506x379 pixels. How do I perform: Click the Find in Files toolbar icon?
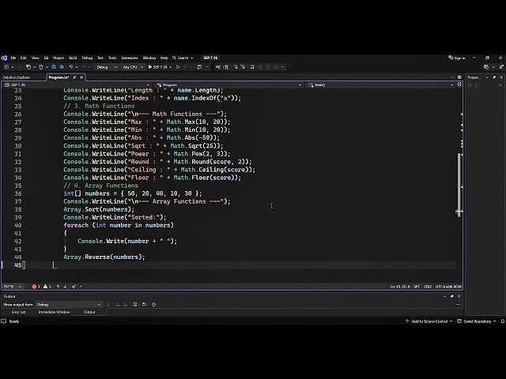pos(199,67)
